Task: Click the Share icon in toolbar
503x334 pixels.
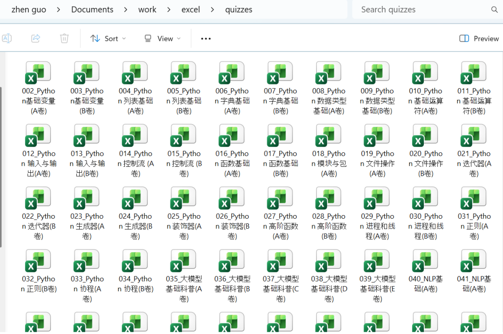Action: 35,39
